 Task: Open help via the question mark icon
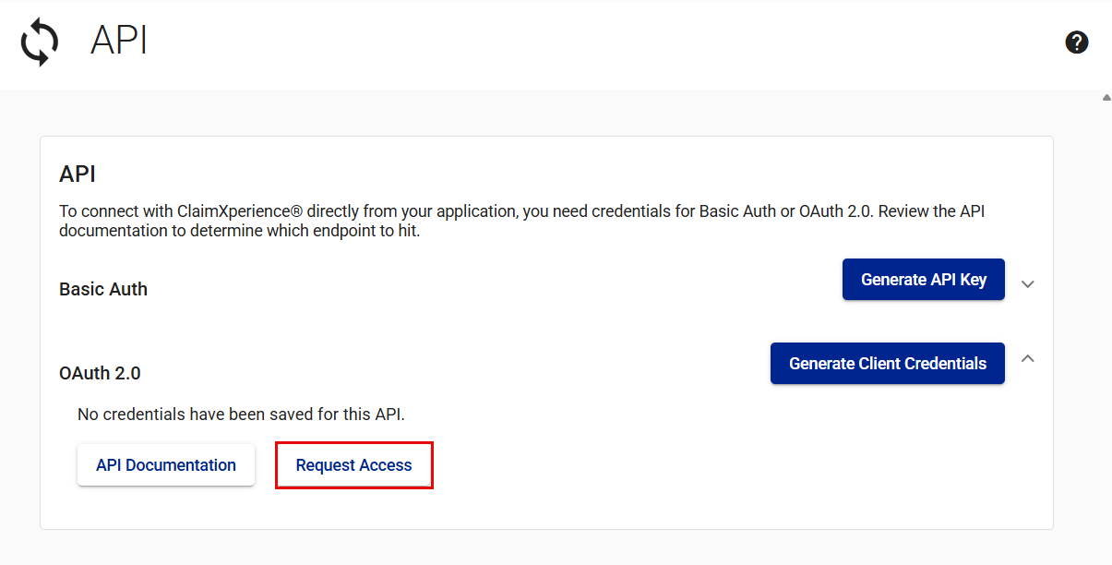[1076, 42]
